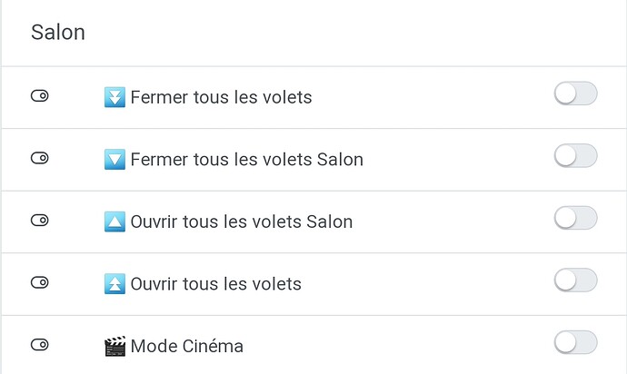
Task: Turn on Ouvrir tous les volets Salon switch
Action: (575, 218)
